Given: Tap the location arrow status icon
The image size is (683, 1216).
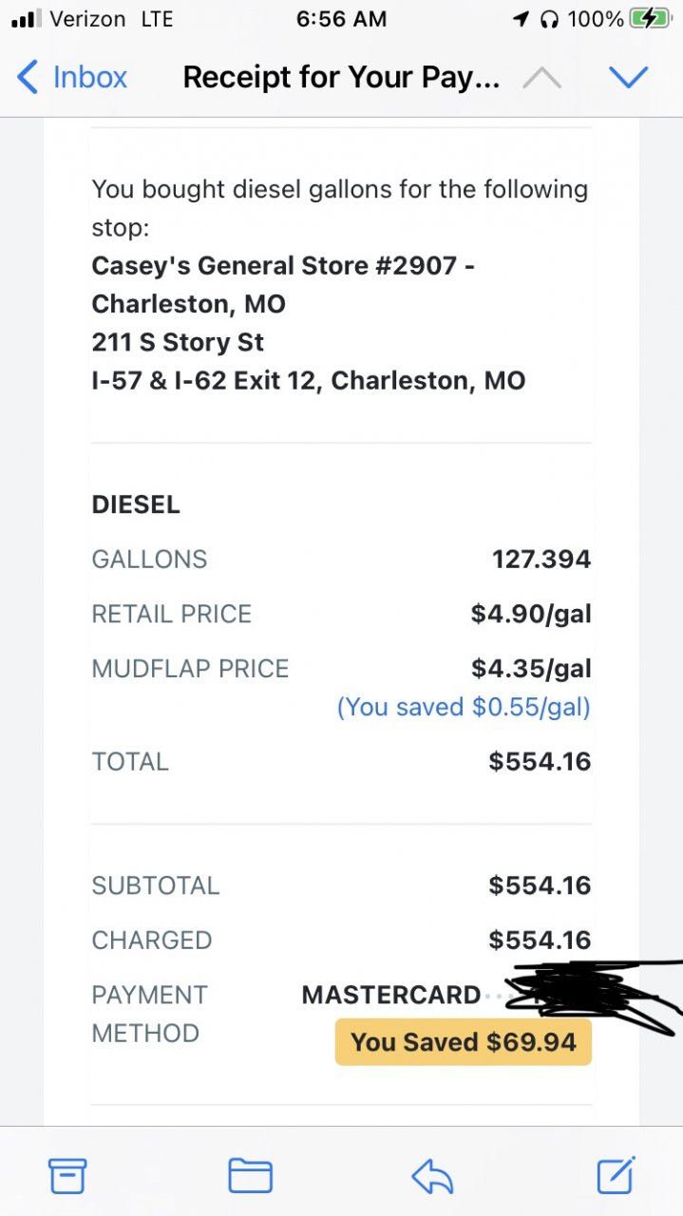Looking at the screenshot, I should [521, 19].
